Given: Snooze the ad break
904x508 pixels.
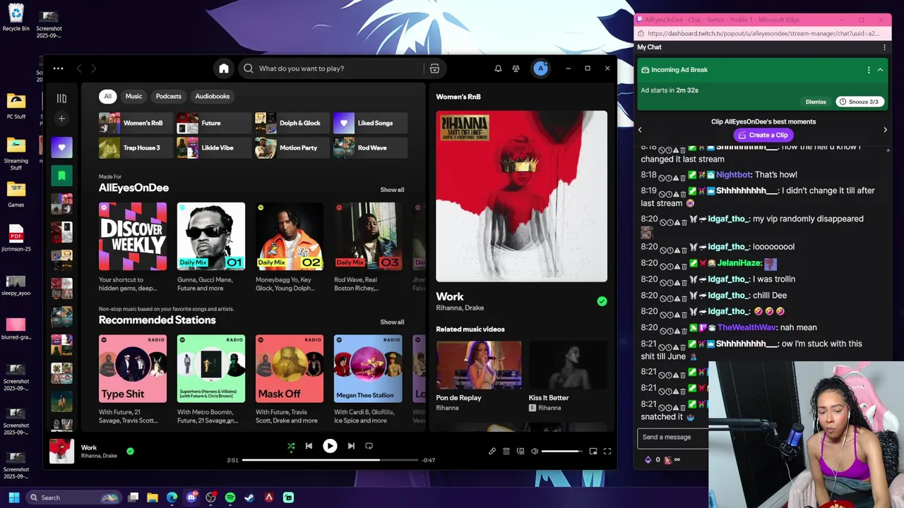Looking at the screenshot, I should pos(859,102).
